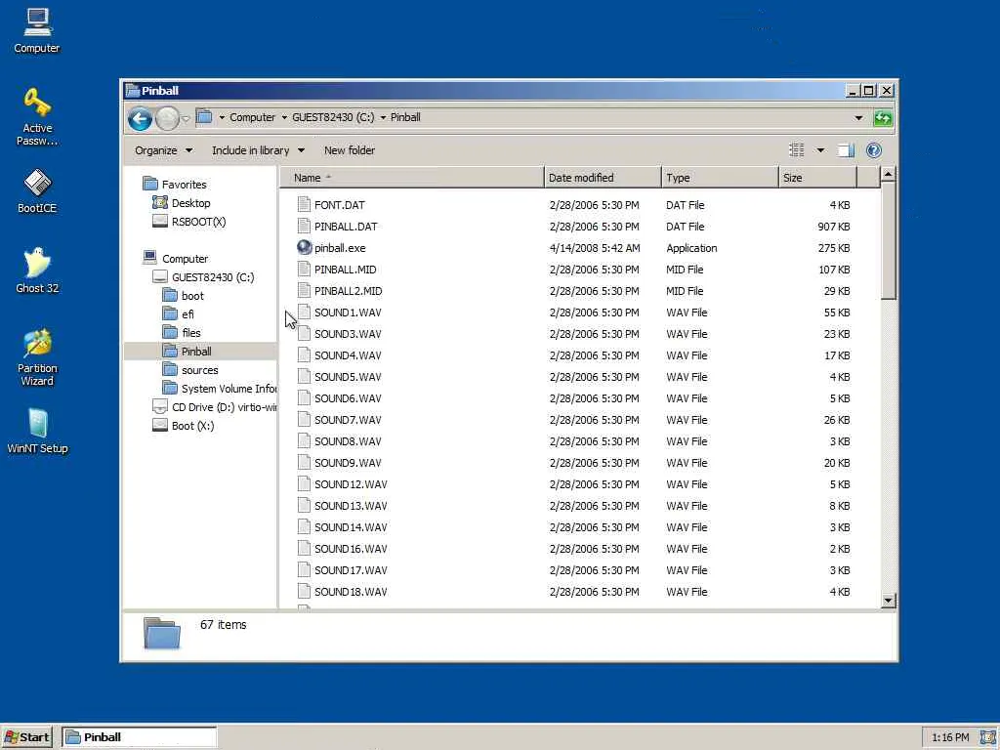
Task: Click the scroll up arrow of file list
Action: (888, 174)
